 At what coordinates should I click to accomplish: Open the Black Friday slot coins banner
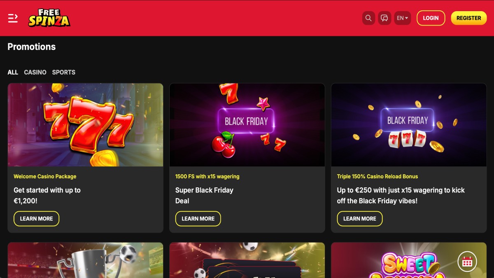[409, 125]
